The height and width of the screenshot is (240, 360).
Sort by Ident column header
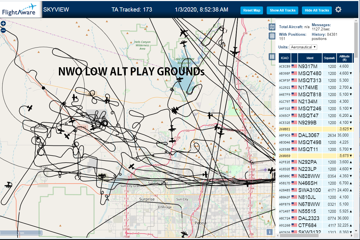310,58
